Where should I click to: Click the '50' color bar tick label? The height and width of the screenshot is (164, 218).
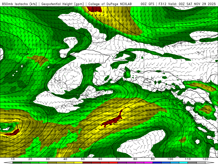(x=83, y=159)
